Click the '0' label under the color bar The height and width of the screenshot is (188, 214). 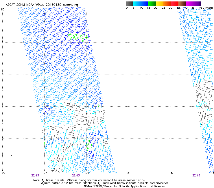click(x=127, y=8)
